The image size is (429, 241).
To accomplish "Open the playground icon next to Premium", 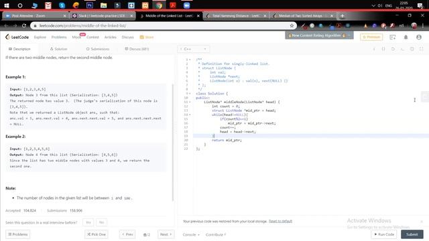I will pyautogui.click(x=393, y=37).
